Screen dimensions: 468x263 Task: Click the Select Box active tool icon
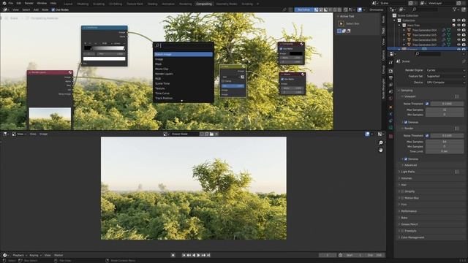pyautogui.click(x=341, y=23)
